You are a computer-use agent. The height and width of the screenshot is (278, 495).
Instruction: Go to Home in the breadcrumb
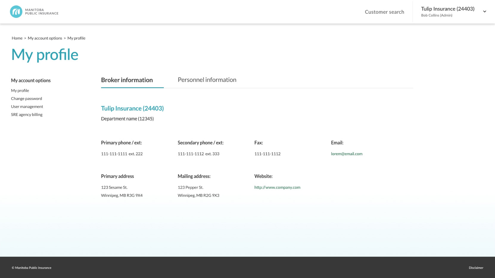click(x=17, y=38)
